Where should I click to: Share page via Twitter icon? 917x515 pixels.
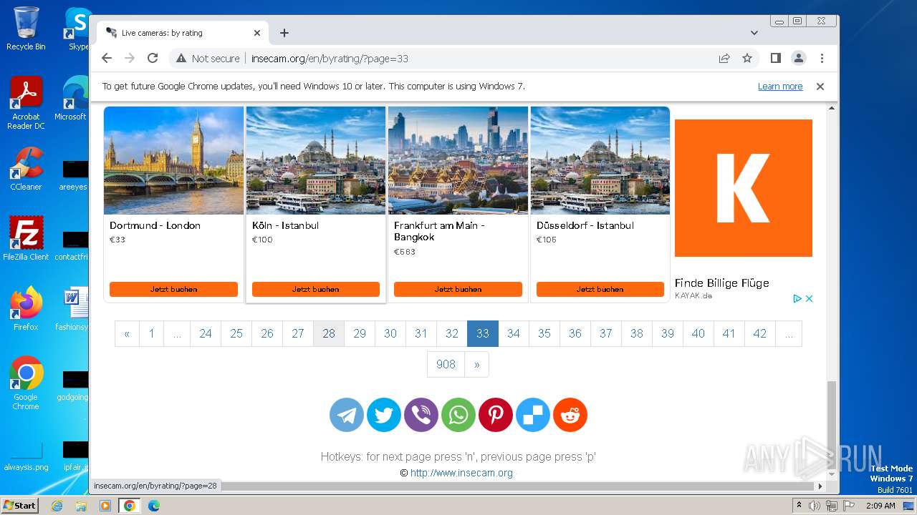[384, 415]
